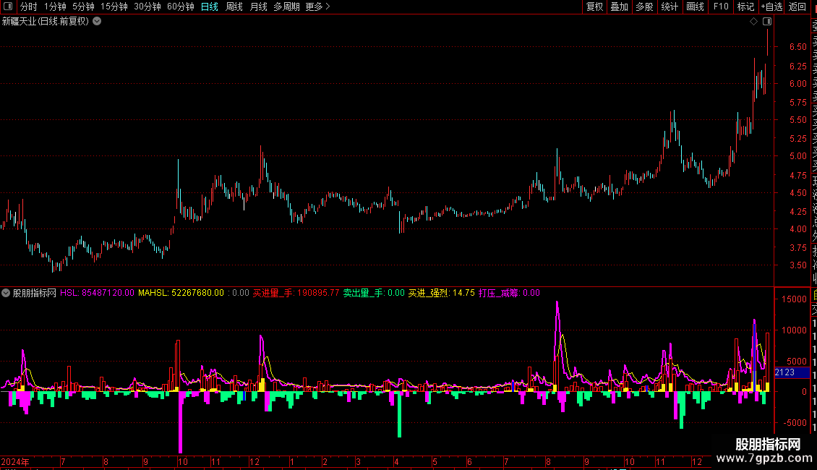
Task: Click the 新疆天业(日线.前复权) chart title
Action: (x=46, y=22)
